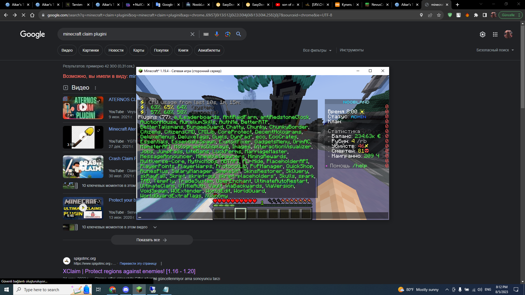Bookmark this page with star icon
This screenshot has height=295, width=525.
click(439, 15)
